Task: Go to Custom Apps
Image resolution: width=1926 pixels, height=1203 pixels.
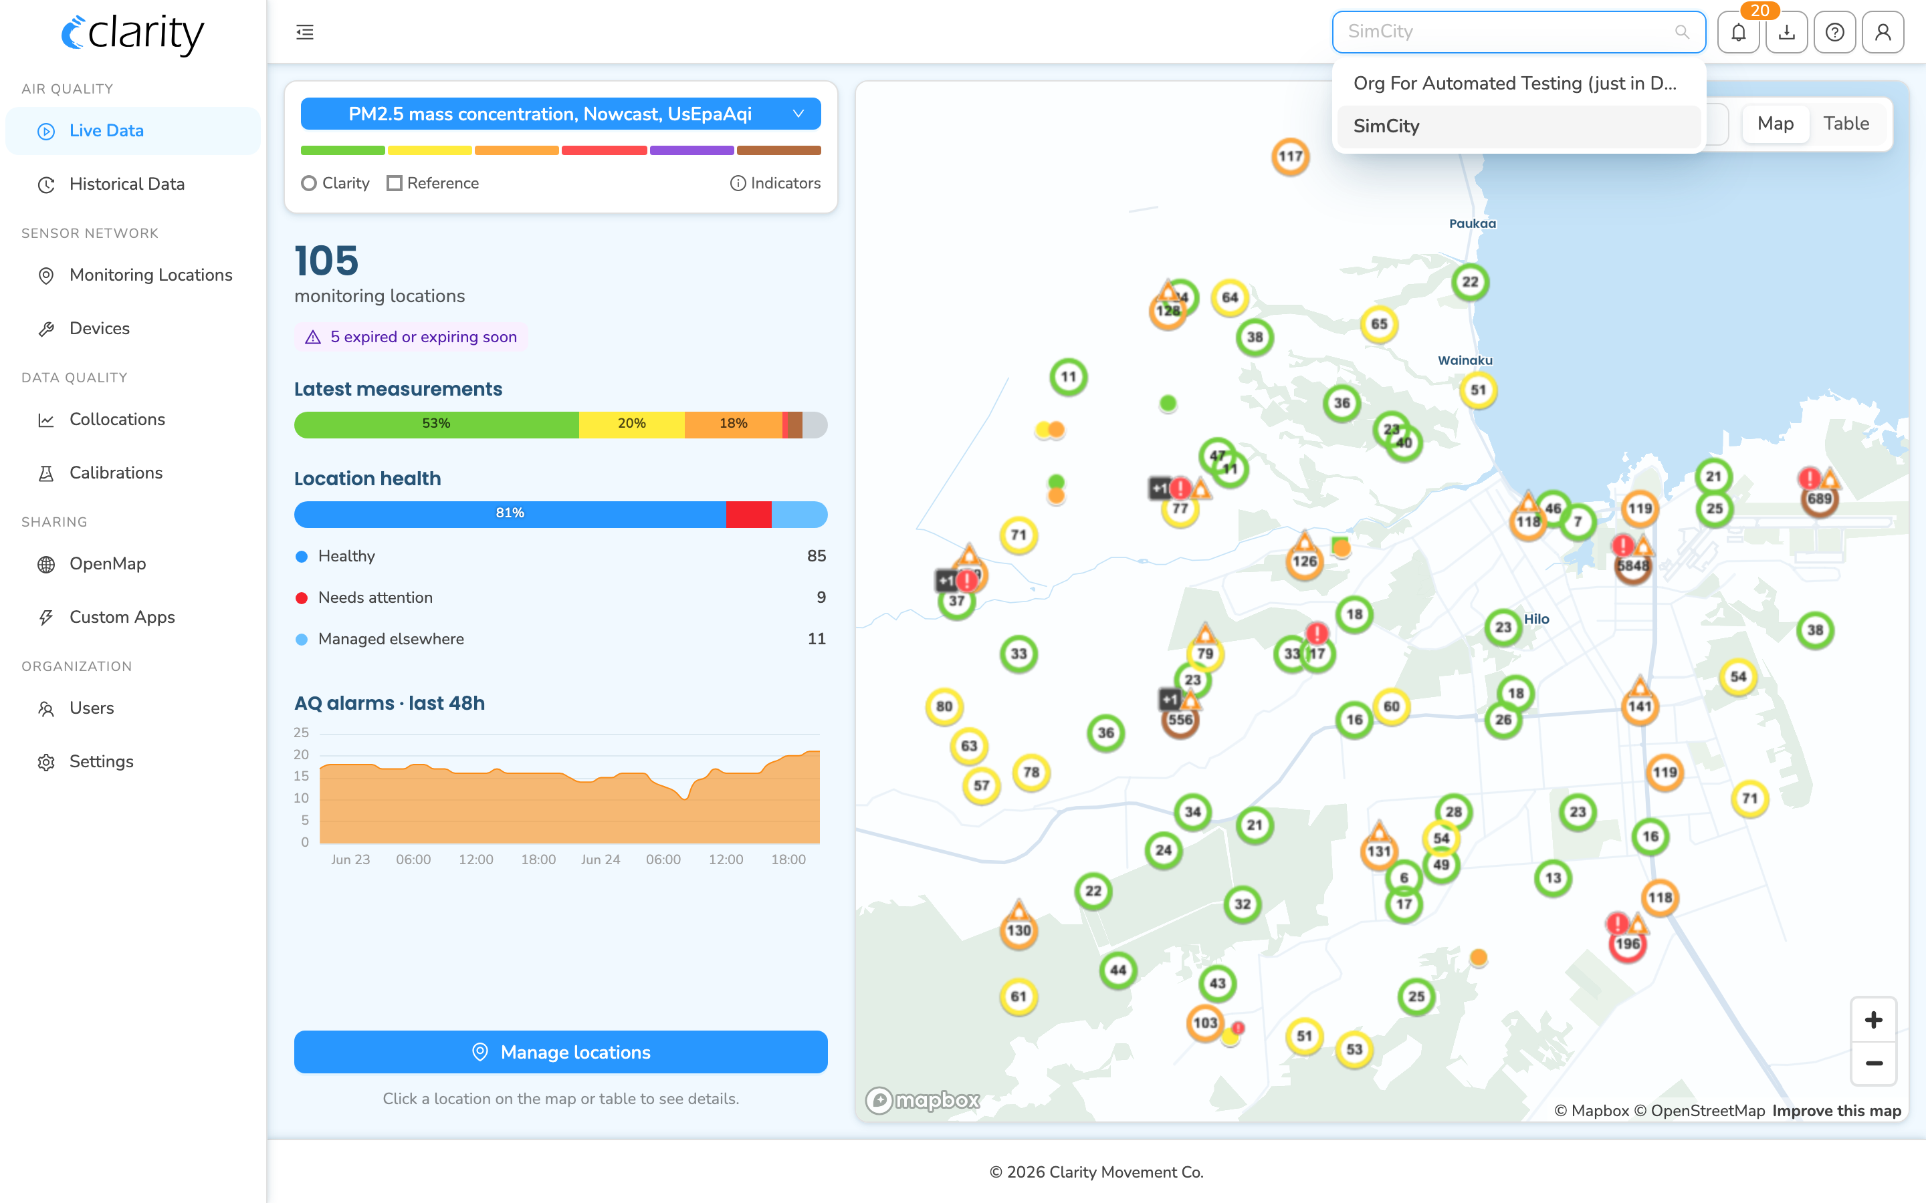Action: point(133,617)
